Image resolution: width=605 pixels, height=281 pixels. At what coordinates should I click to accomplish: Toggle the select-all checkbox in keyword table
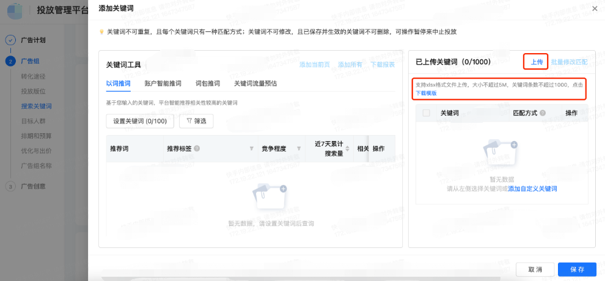pyautogui.click(x=427, y=113)
